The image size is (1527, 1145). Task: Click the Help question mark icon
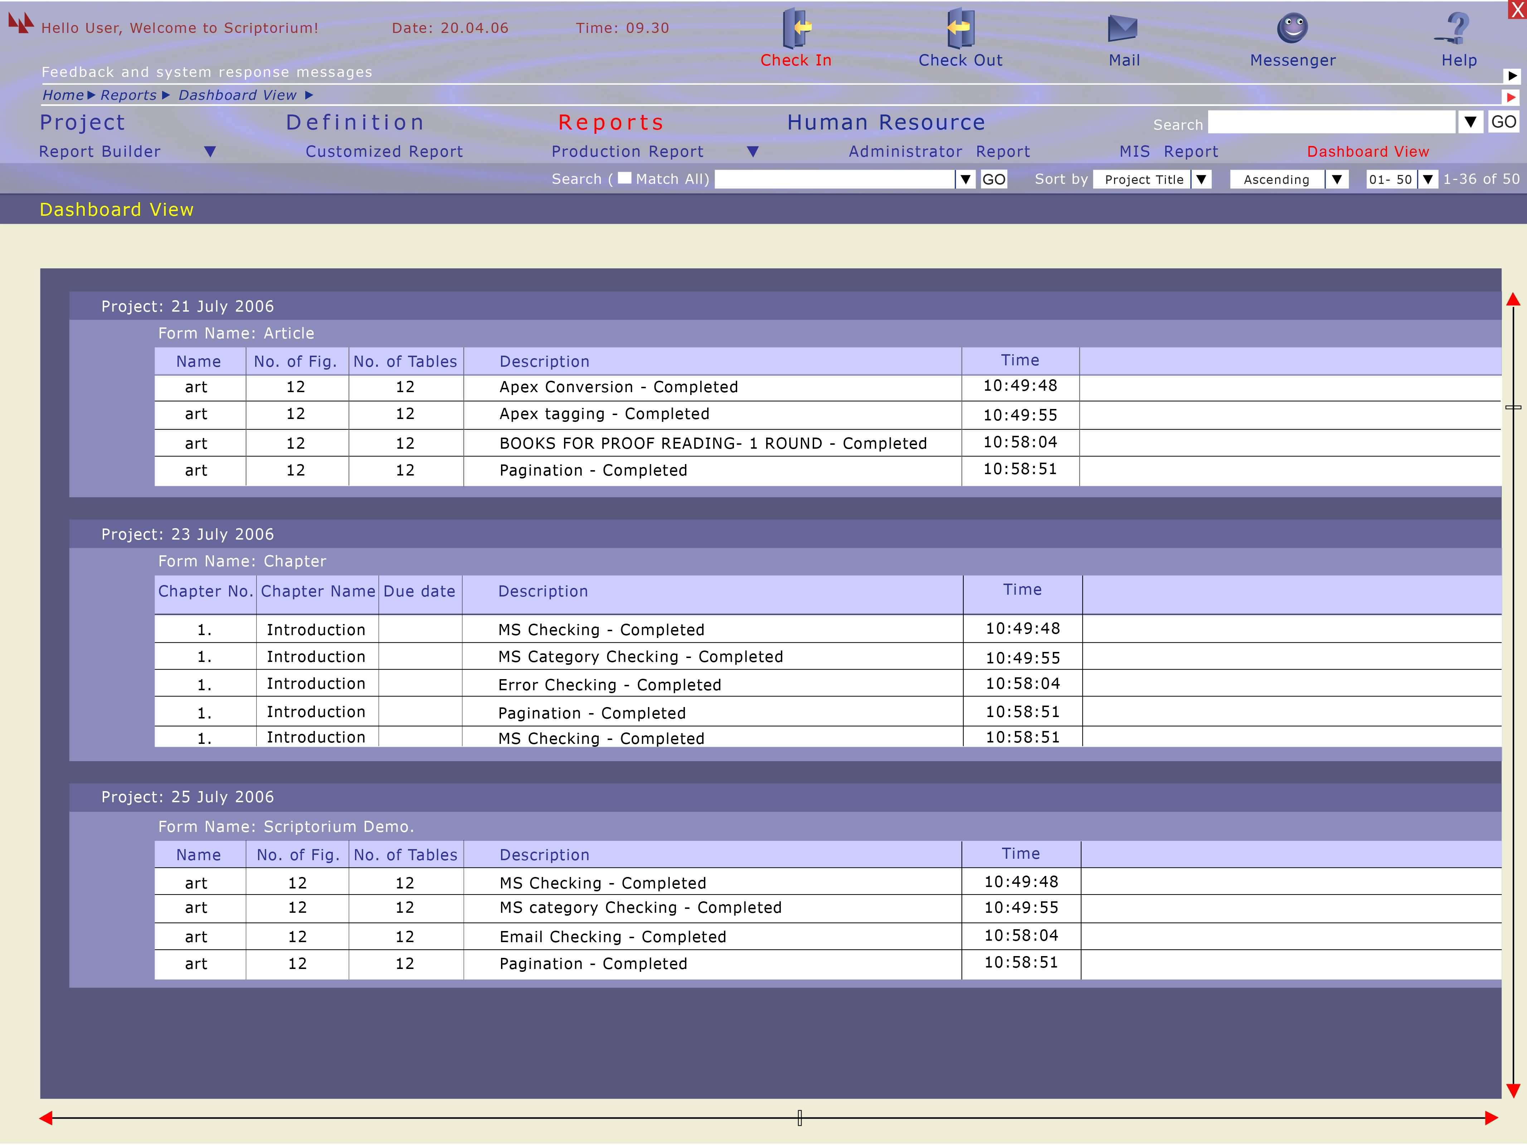(1457, 28)
